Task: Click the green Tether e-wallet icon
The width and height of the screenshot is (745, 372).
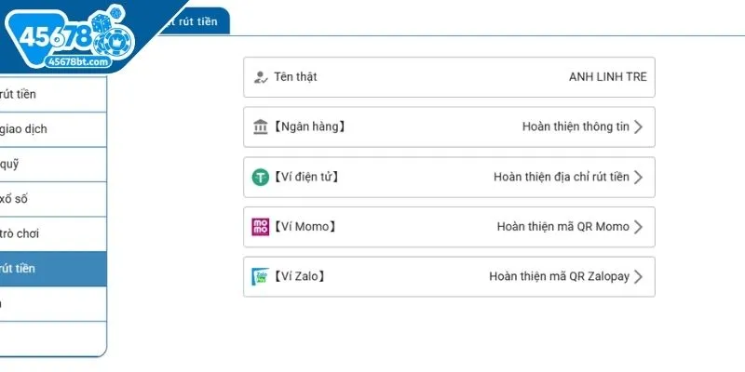Action: coord(261,177)
